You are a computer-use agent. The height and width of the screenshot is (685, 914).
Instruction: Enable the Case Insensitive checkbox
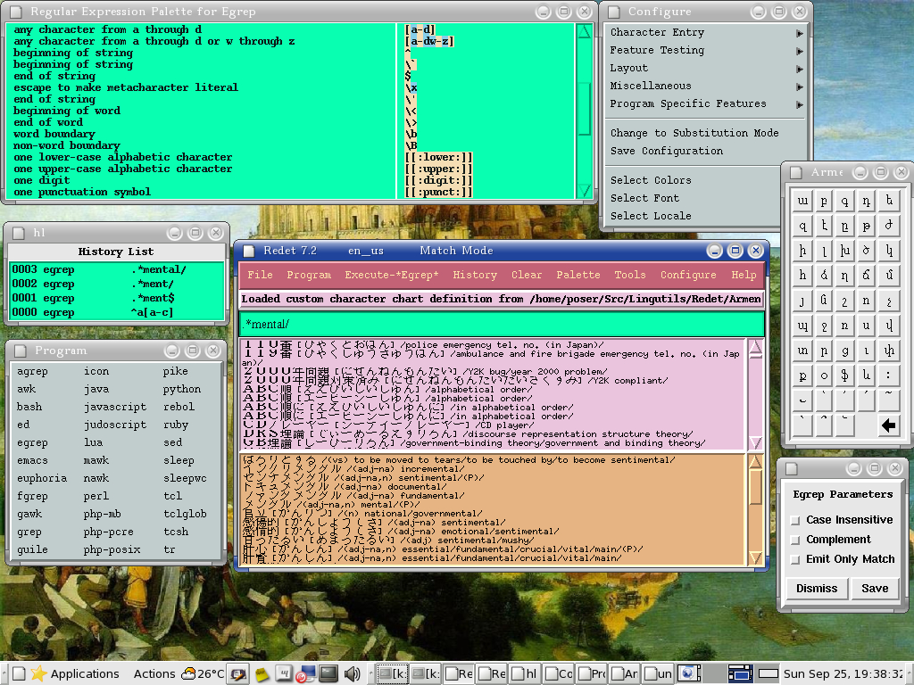click(794, 520)
